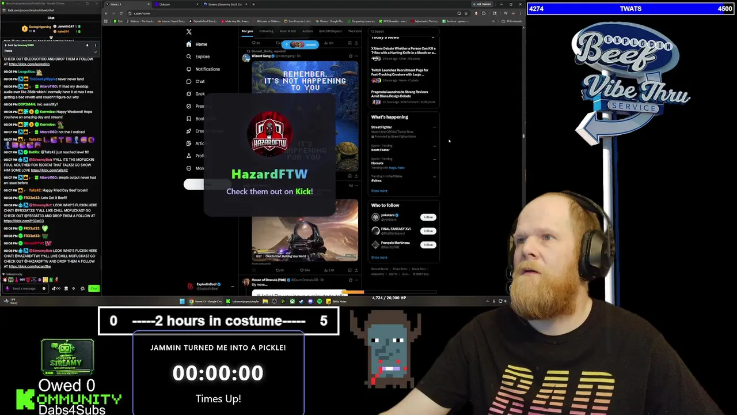
Task: Expand the chat leaderboard arrow
Action: pos(51,37)
